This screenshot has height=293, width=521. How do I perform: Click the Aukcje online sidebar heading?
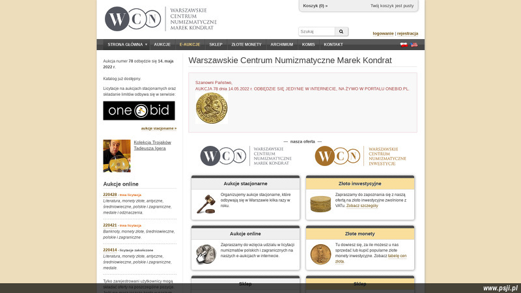click(120, 184)
